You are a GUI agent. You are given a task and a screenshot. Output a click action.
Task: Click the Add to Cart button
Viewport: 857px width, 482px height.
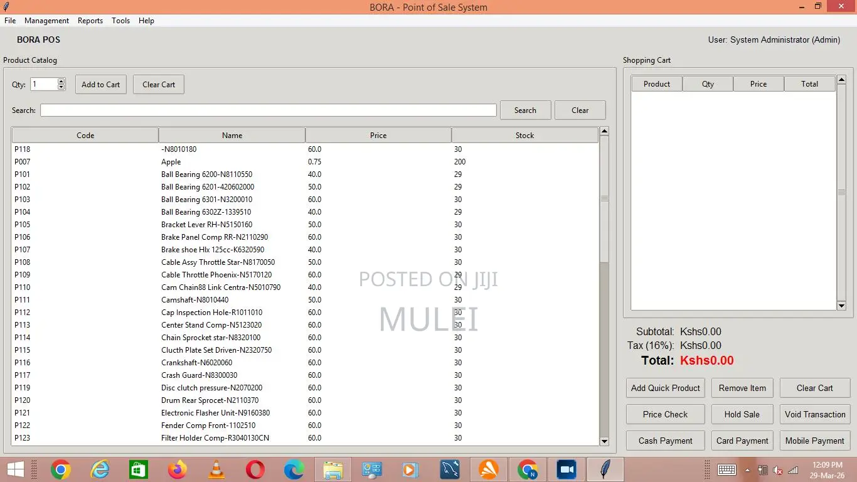100,85
